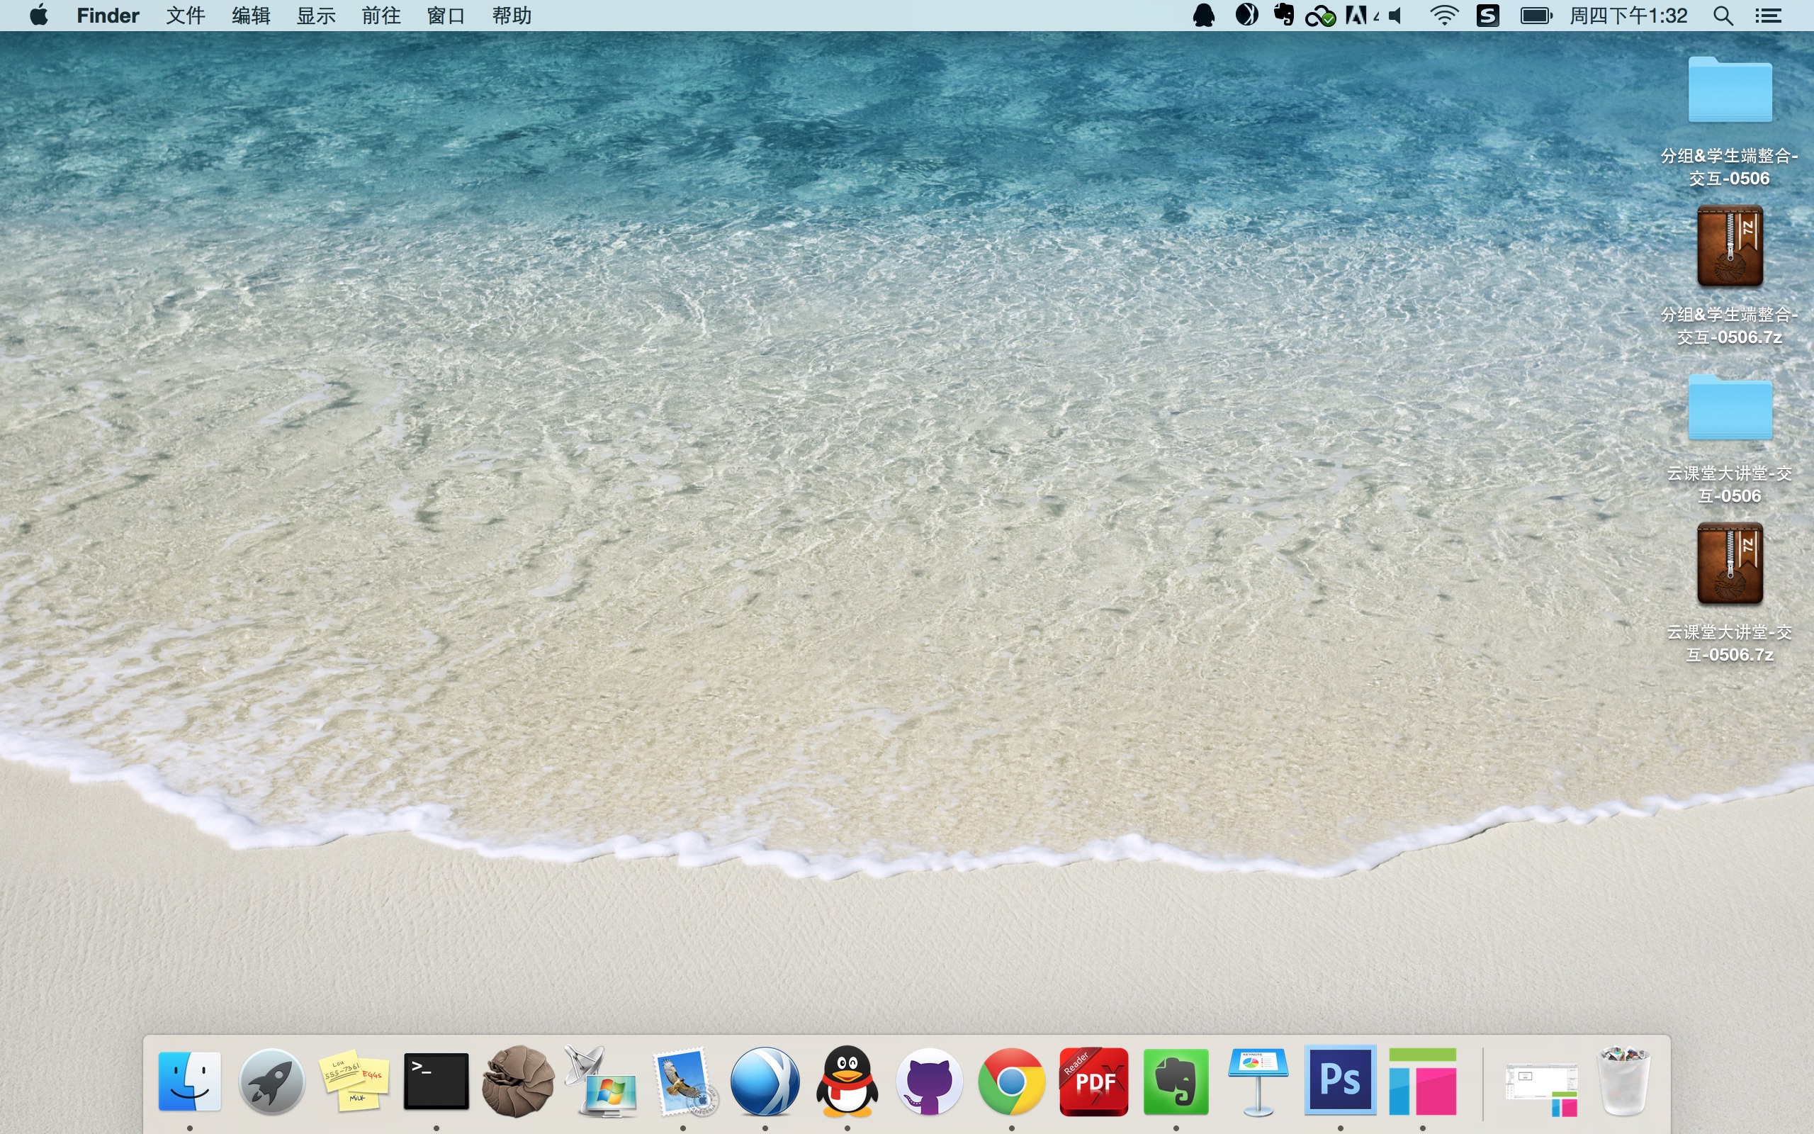Open the Finder application menu
The image size is (1814, 1134).
click(x=108, y=15)
